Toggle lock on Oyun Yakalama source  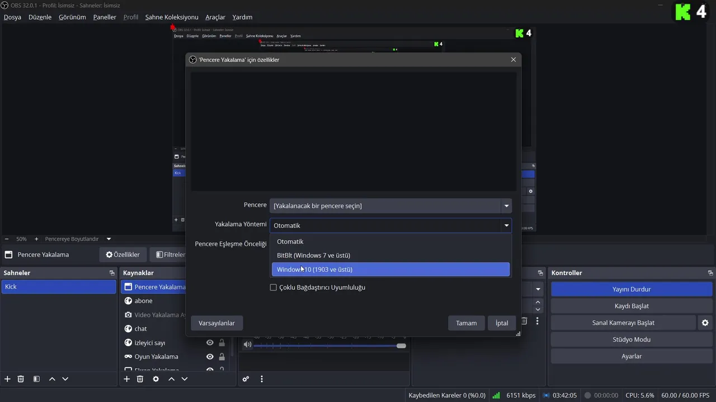click(222, 357)
